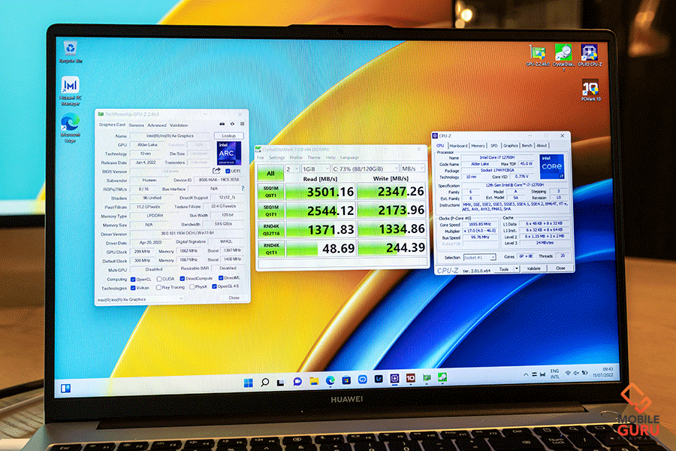Screen dimensions: 676x451
Task: Click the Lookup button in GPU-Z
Action: pos(228,136)
